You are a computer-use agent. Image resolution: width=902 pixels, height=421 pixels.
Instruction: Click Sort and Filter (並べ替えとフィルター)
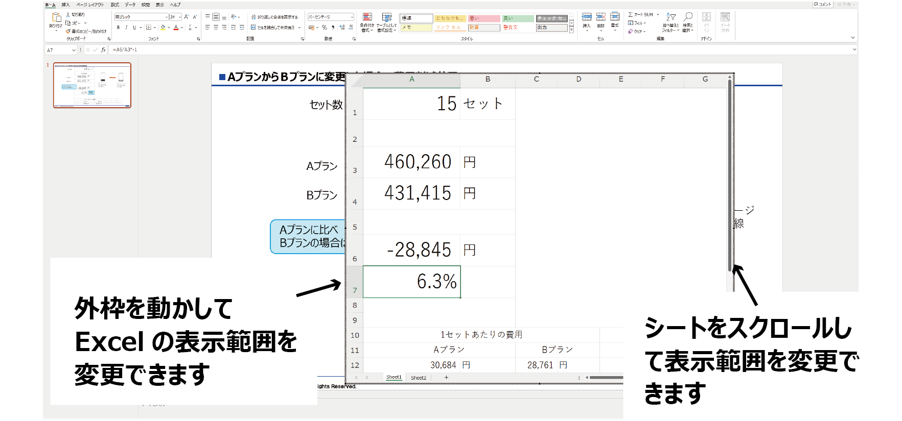[670, 22]
